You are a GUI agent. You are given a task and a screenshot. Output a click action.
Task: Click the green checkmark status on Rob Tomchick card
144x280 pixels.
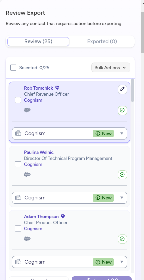[122, 110]
